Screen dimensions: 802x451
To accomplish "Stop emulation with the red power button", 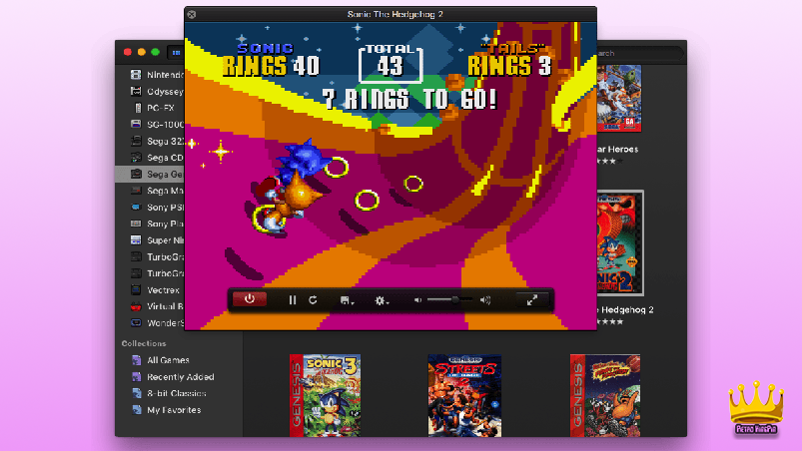I will (x=250, y=299).
